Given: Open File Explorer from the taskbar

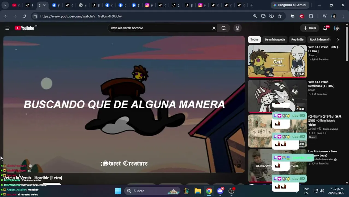Looking at the screenshot, I should tap(198, 191).
